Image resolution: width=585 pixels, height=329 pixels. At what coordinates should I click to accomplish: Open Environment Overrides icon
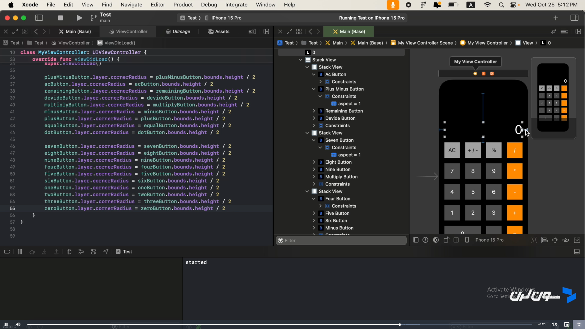[x=94, y=252]
